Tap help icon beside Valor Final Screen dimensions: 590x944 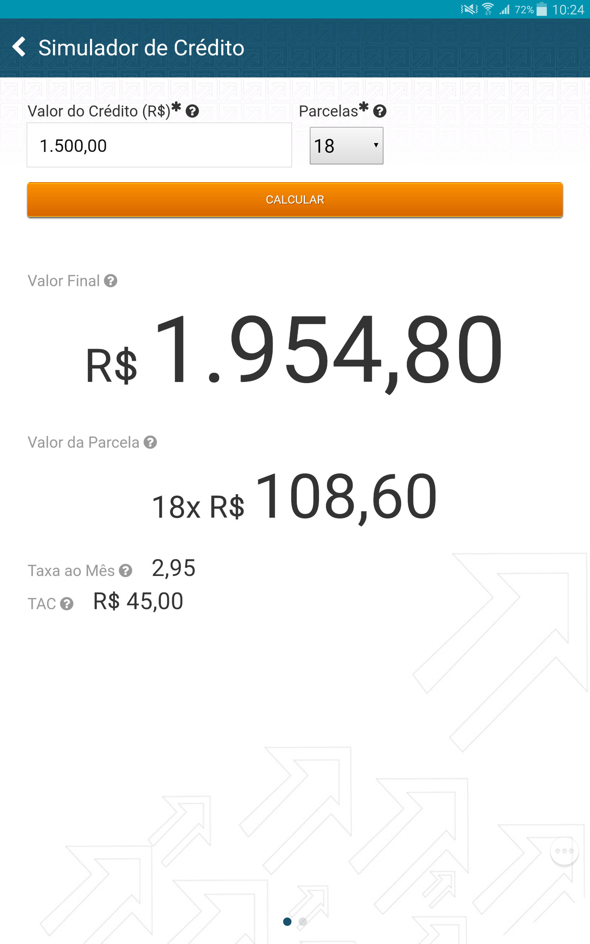110,281
